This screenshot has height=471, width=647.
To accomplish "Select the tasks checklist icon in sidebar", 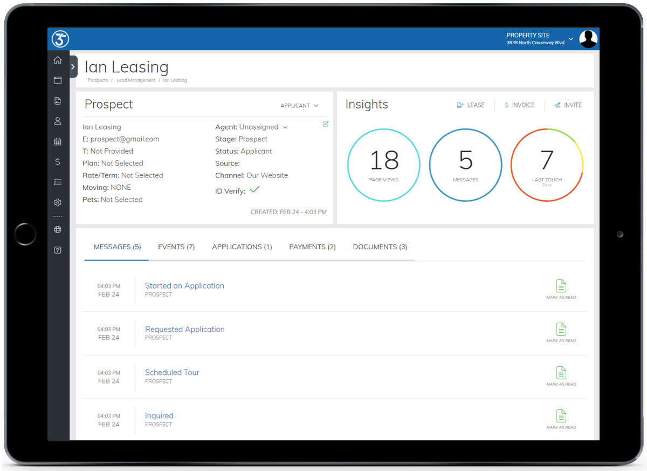I will click(58, 182).
